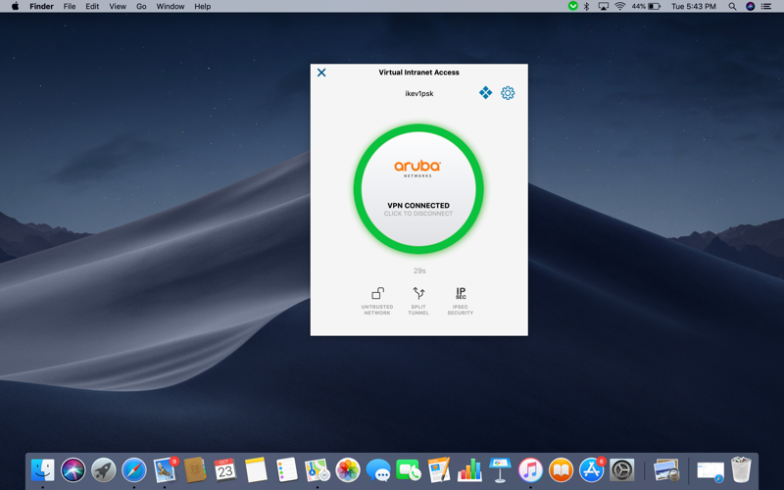Open the AirPlay display menu icon
The image size is (784, 490).
pyautogui.click(x=604, y=6)
